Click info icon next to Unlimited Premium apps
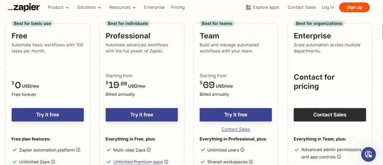The height and width of the screenshot is (165, 383). pos(166,162)
